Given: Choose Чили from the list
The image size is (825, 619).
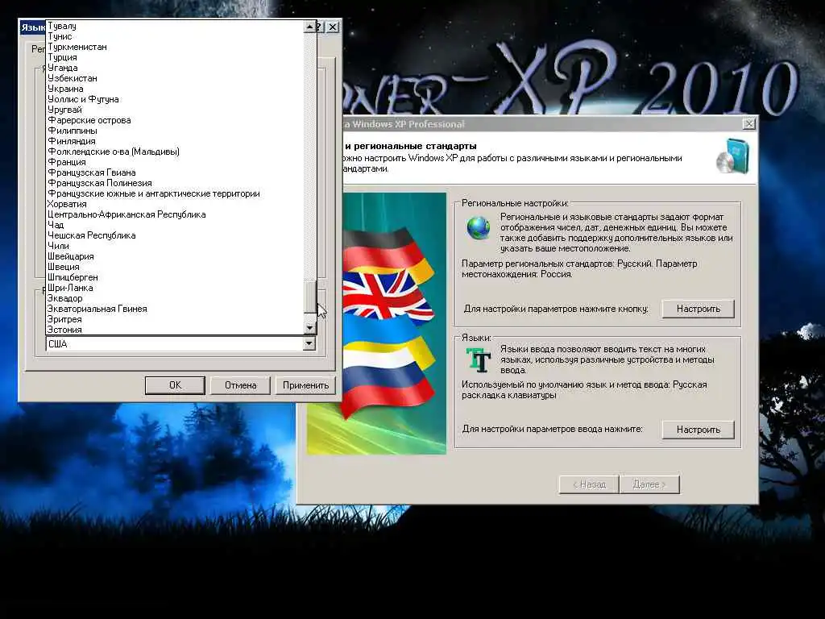Looking at the screenshot, I should (175, 246).
